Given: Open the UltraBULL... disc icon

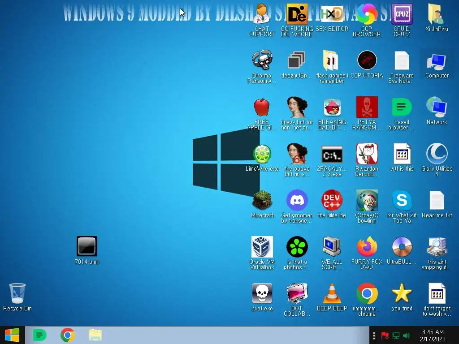Looking at the screenshot, I should 402,251.
